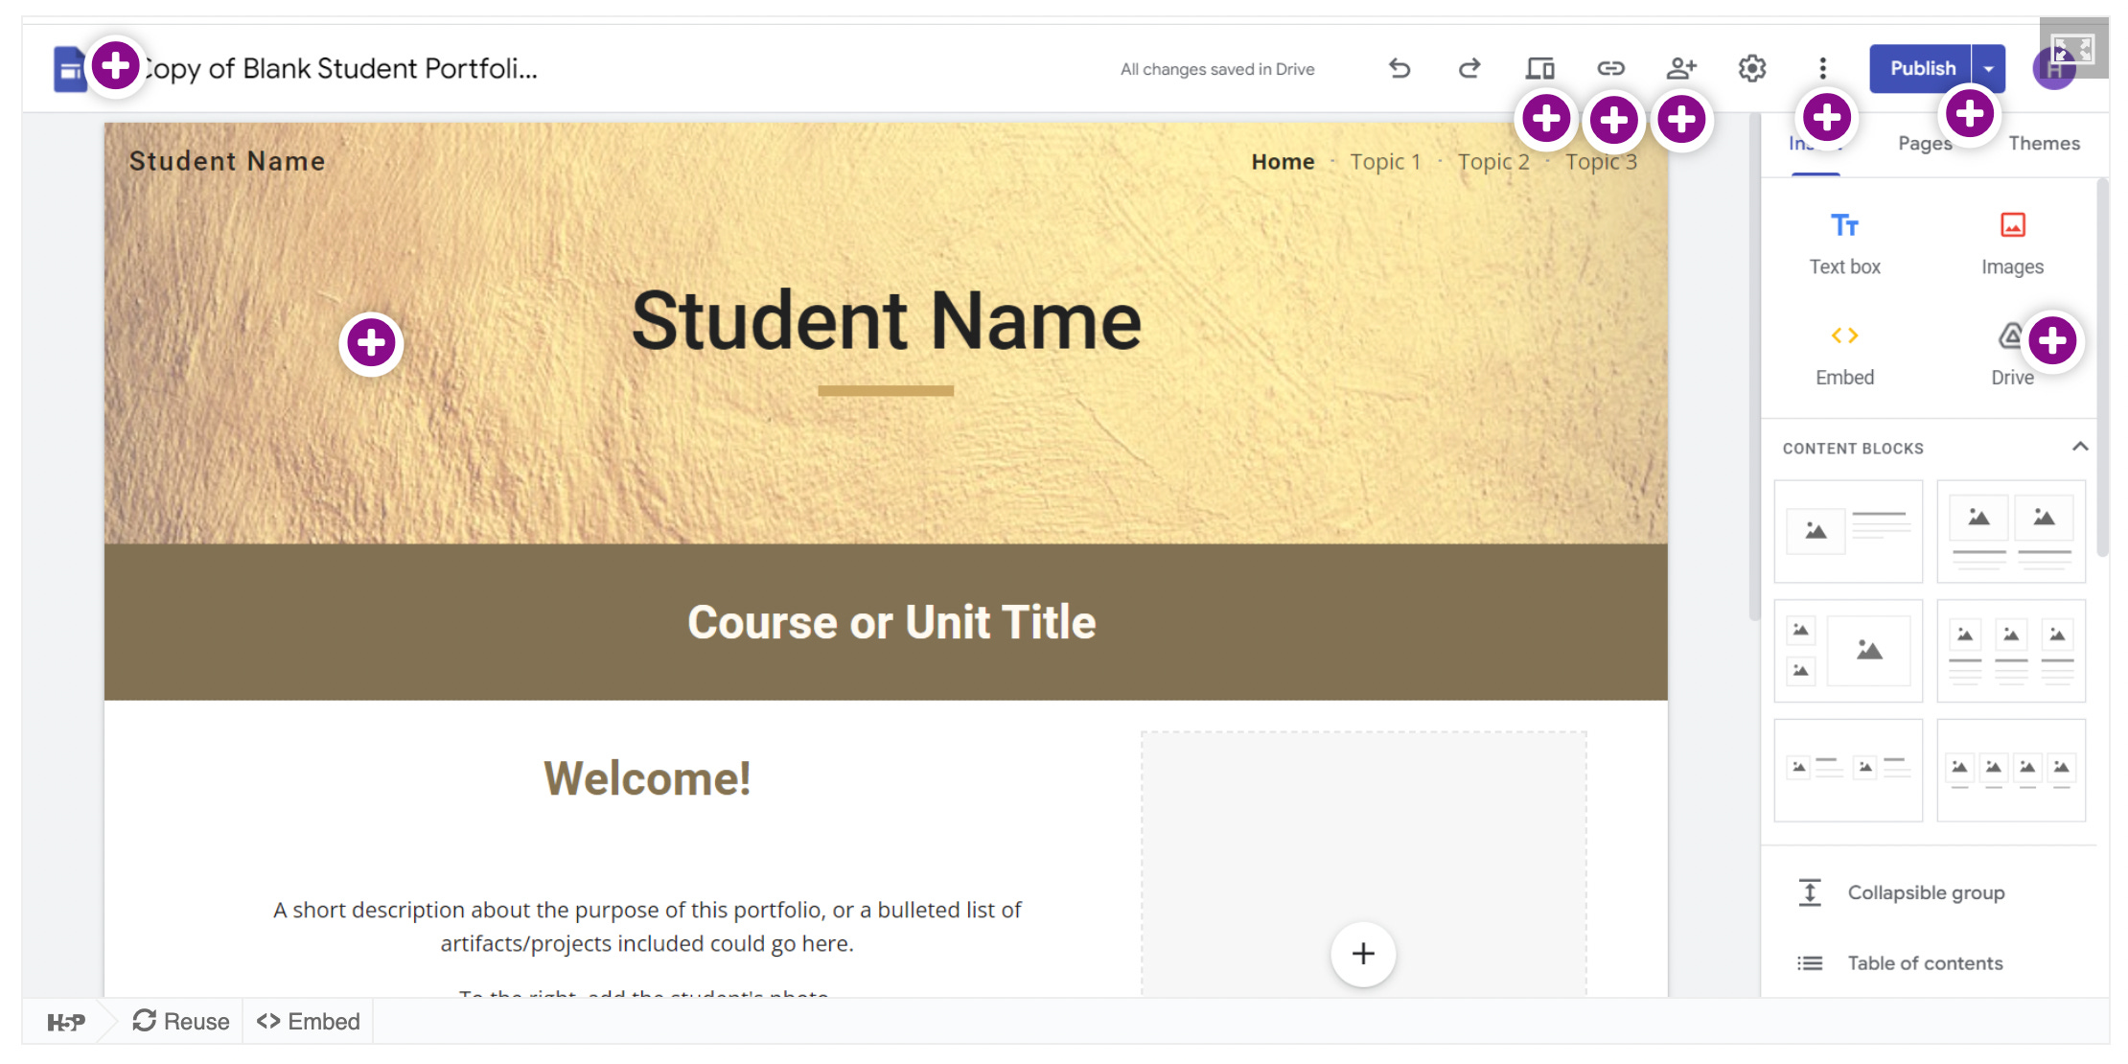
Task: Click the Reuse button
Action: tap(181, 1021)
